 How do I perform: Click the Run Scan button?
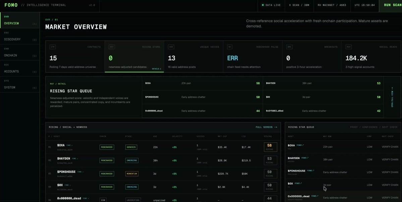click(x=390, y=5)
